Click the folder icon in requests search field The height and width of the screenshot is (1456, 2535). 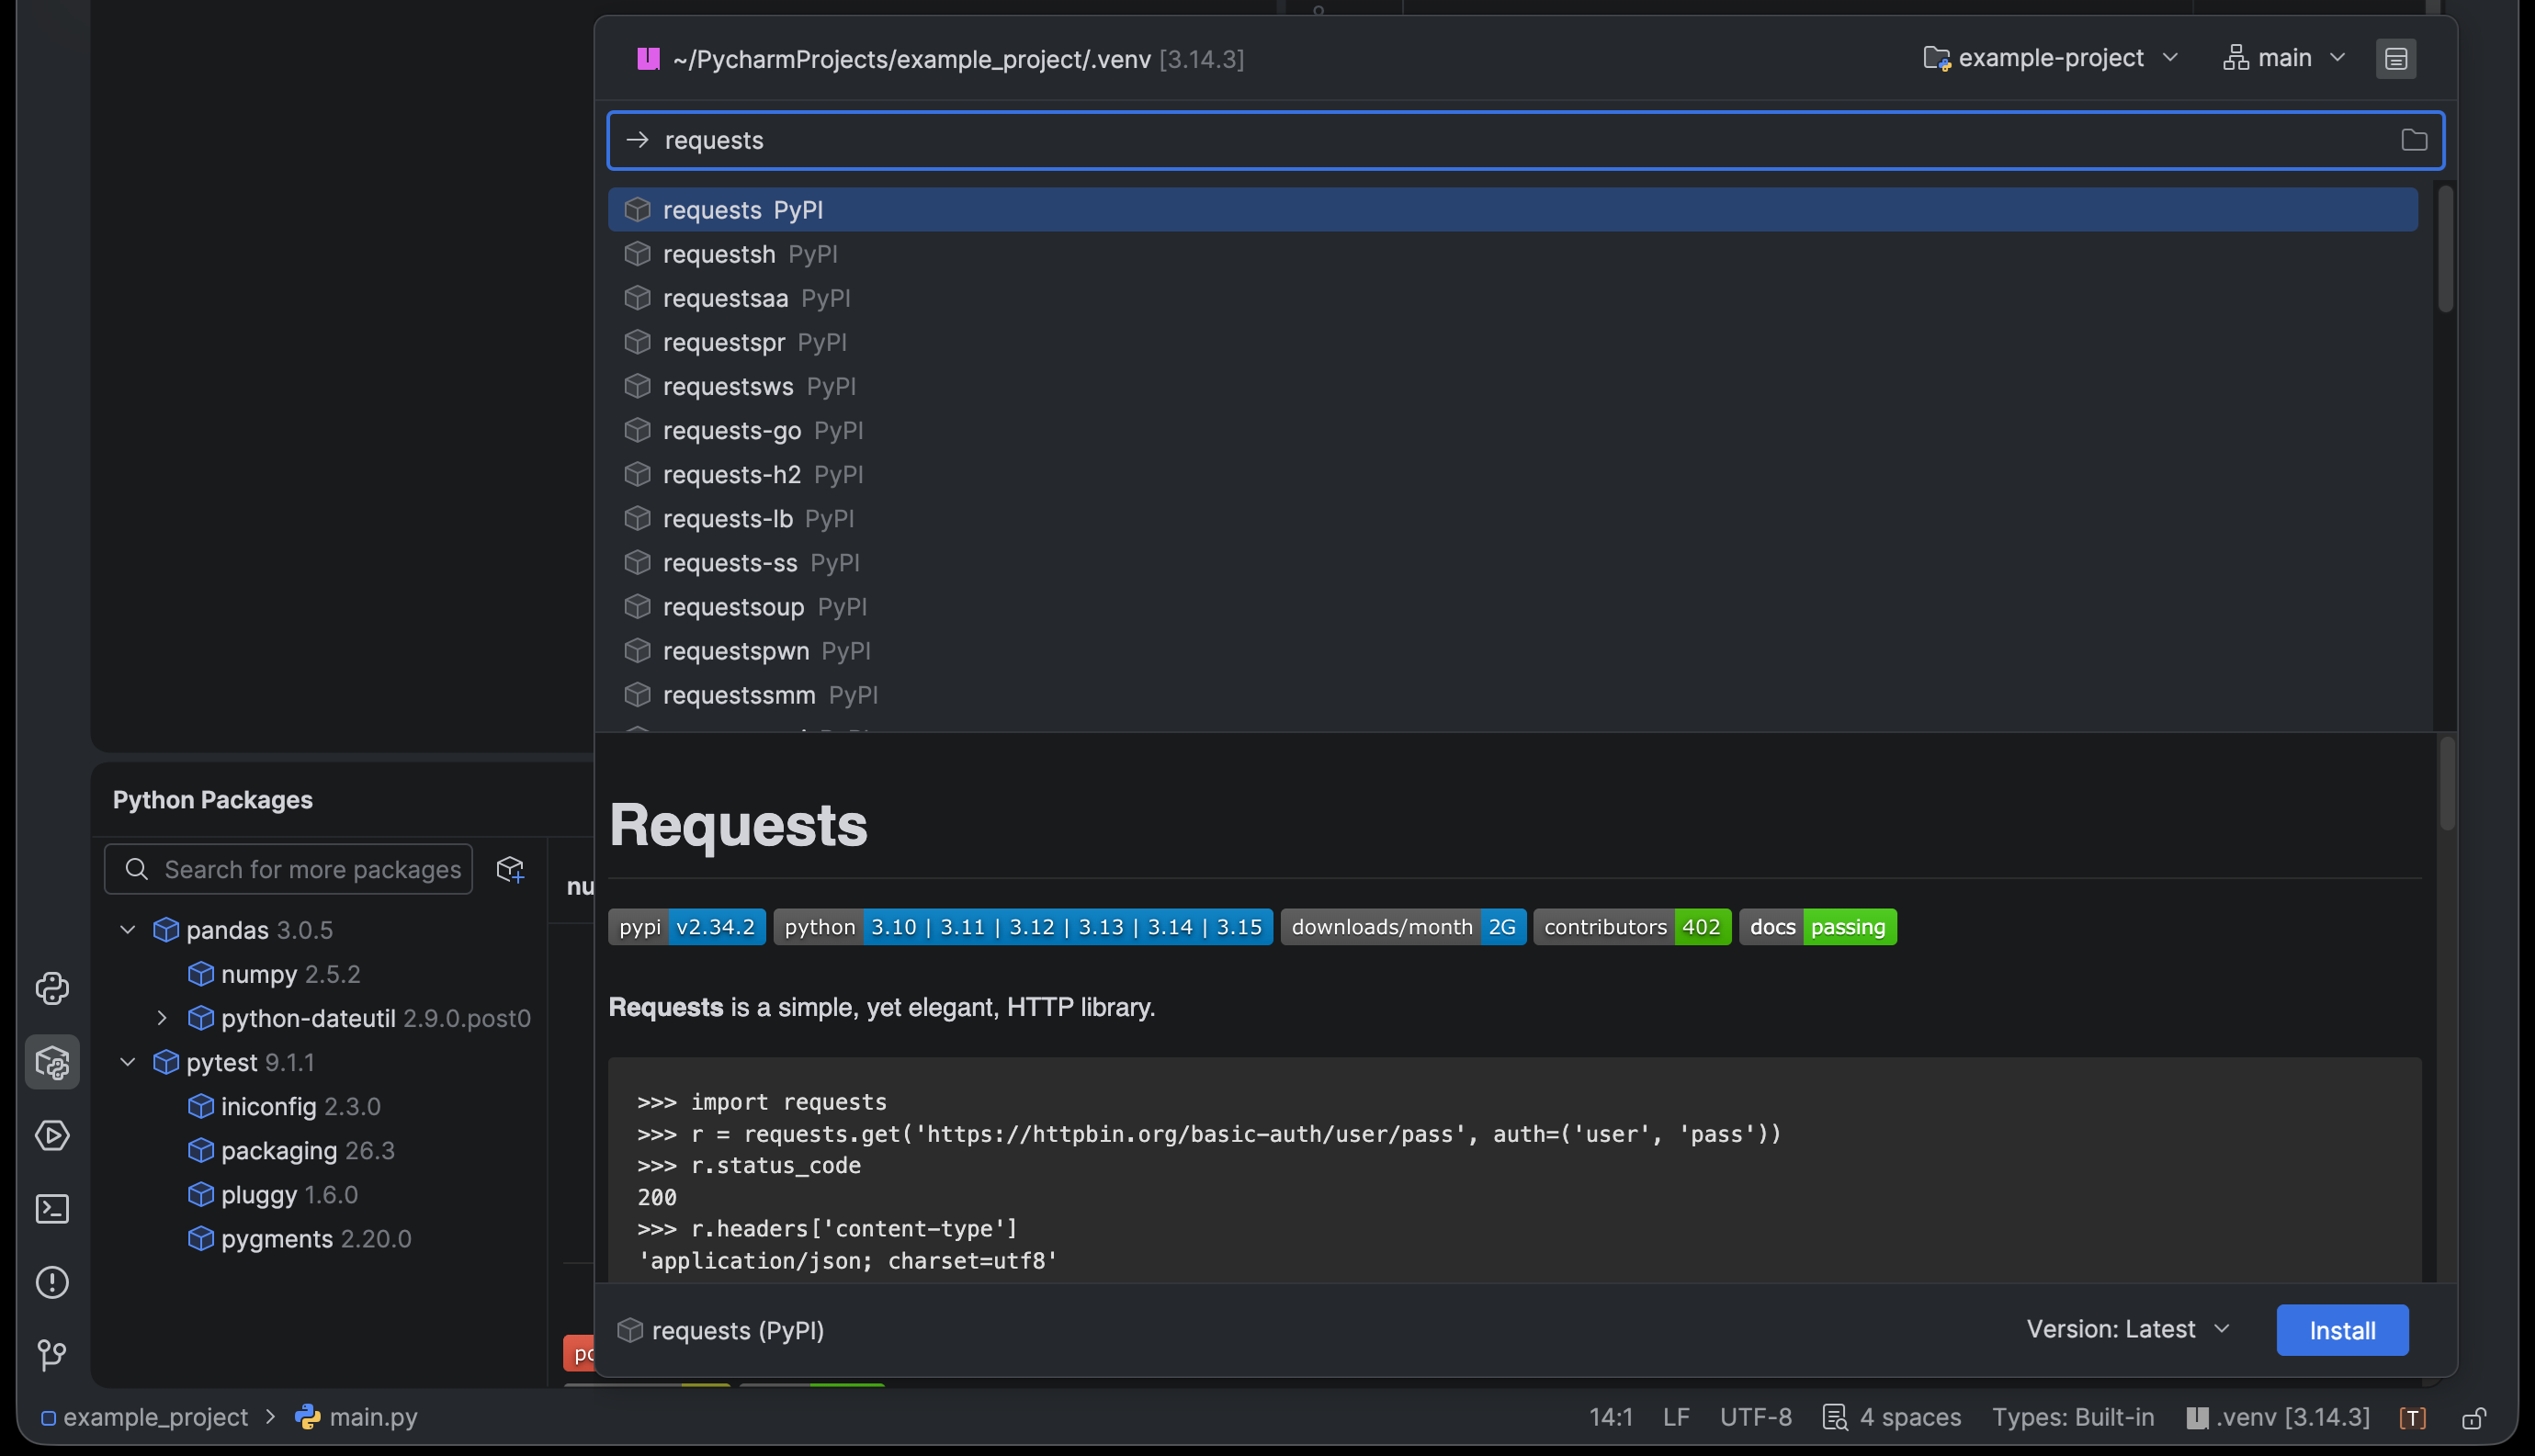2414,140
